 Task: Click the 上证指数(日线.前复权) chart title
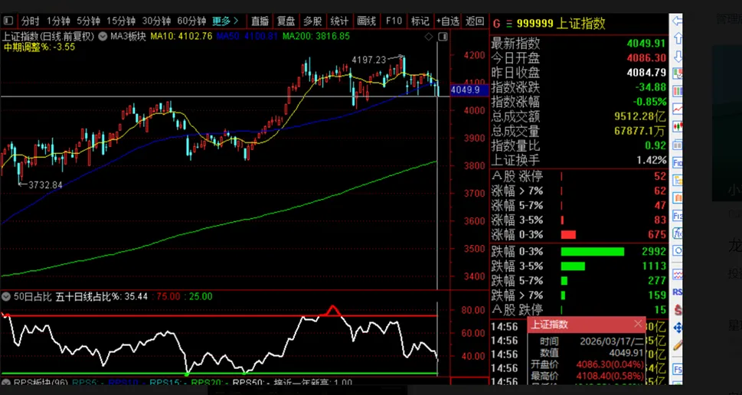click(47, 36)
